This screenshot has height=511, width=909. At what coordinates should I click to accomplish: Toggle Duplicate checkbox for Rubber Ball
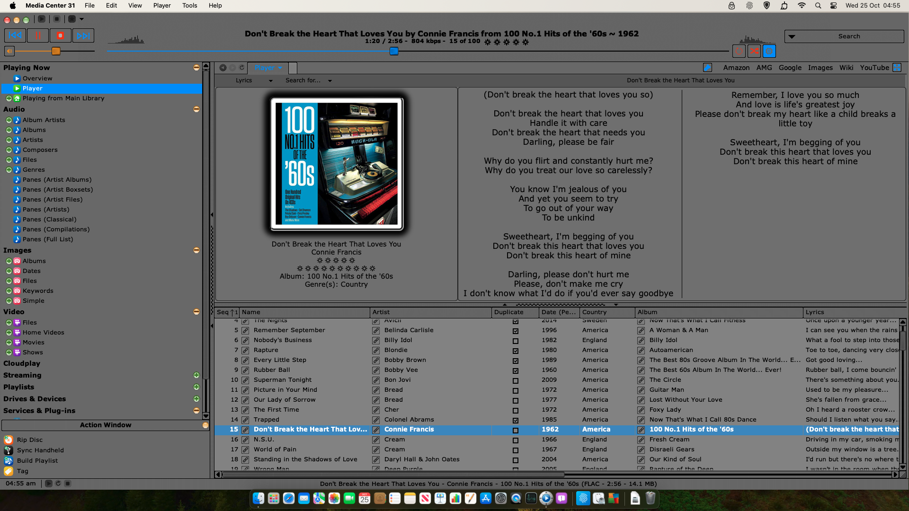[x=516, y=371]
